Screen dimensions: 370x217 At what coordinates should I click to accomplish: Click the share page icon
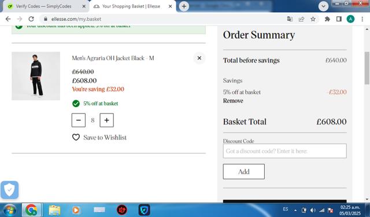(x=301, y=19)
